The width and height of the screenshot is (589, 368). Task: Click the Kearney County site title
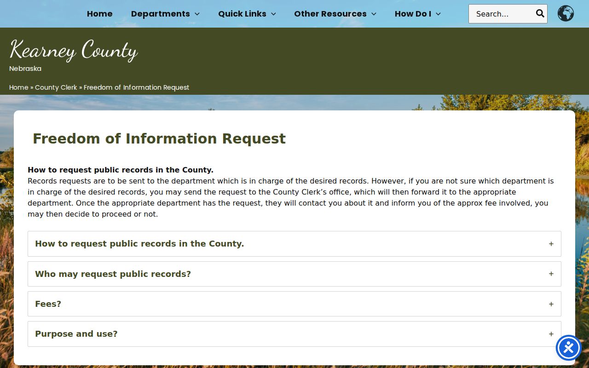pos(74,50)
